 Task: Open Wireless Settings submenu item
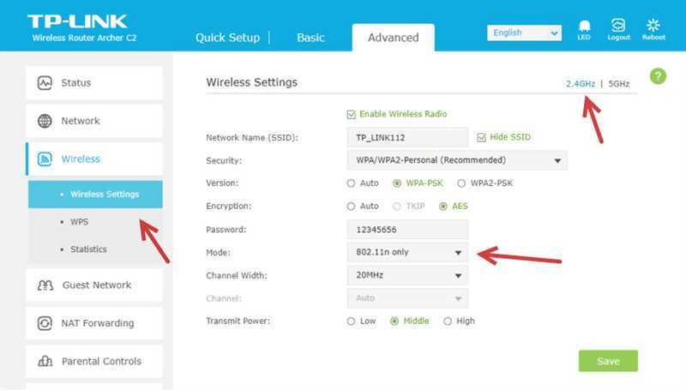pos(95,194)
